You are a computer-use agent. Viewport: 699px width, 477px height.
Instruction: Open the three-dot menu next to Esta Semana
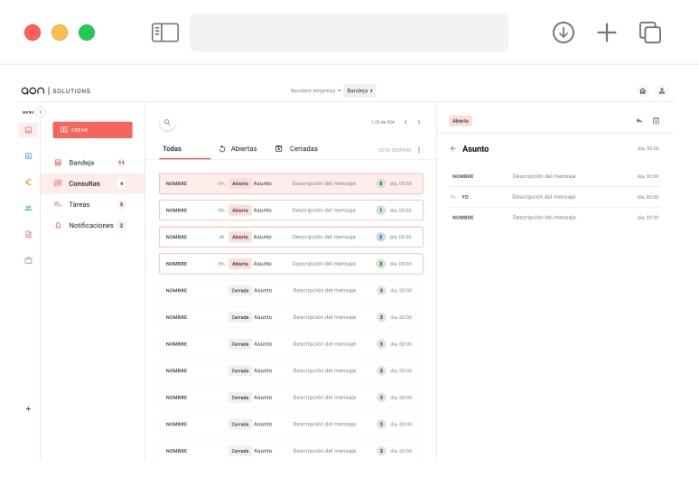click(x=419, y=150)
